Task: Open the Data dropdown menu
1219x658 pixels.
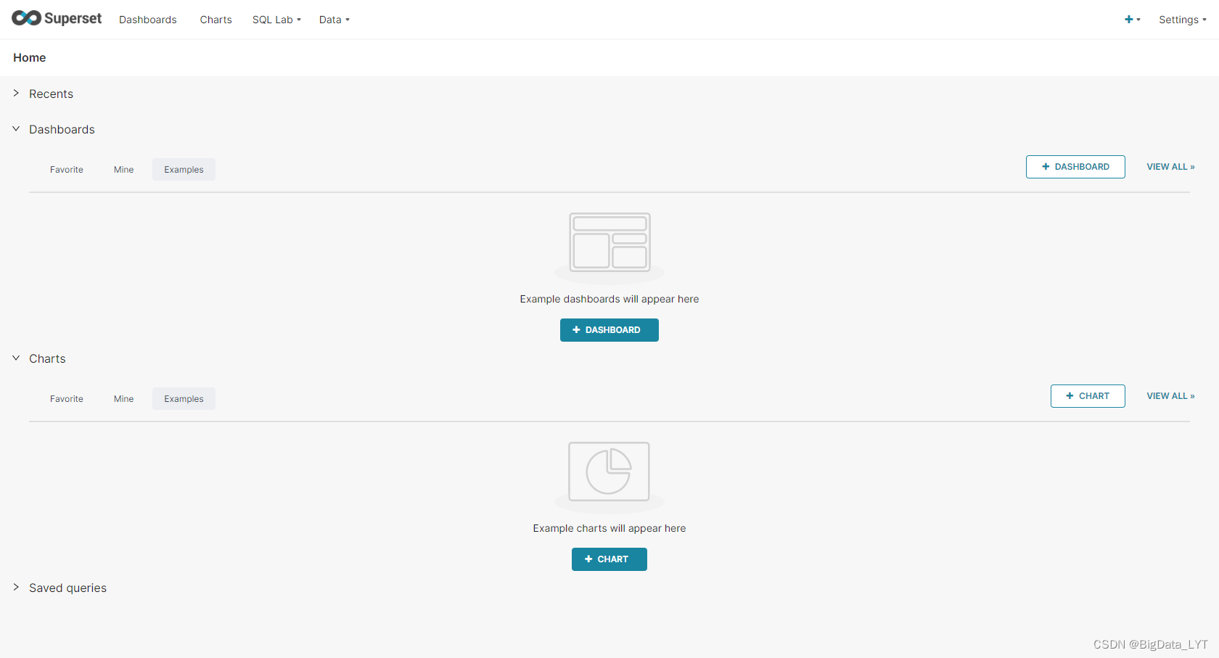Action: [x=334, y=20]
